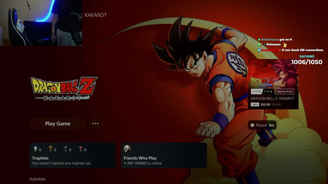Viewport: 328px width, 184px height.
Task: Click the PS4 platform badge
Action: pyautogui.click(x=268, y=91)
